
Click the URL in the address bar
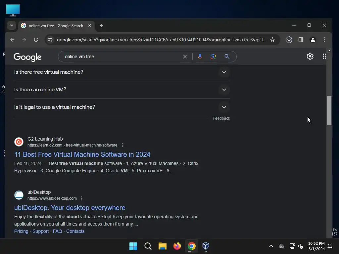click(162, 40)
